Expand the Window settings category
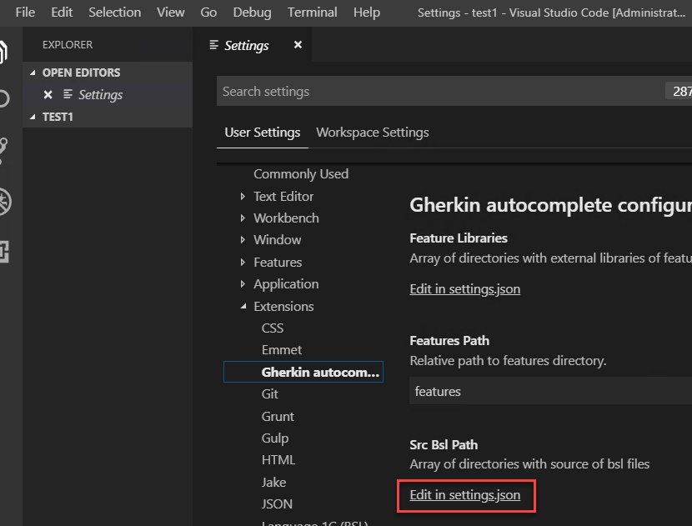The height and width of the screenshot is (526, 692). coord(243,239)
